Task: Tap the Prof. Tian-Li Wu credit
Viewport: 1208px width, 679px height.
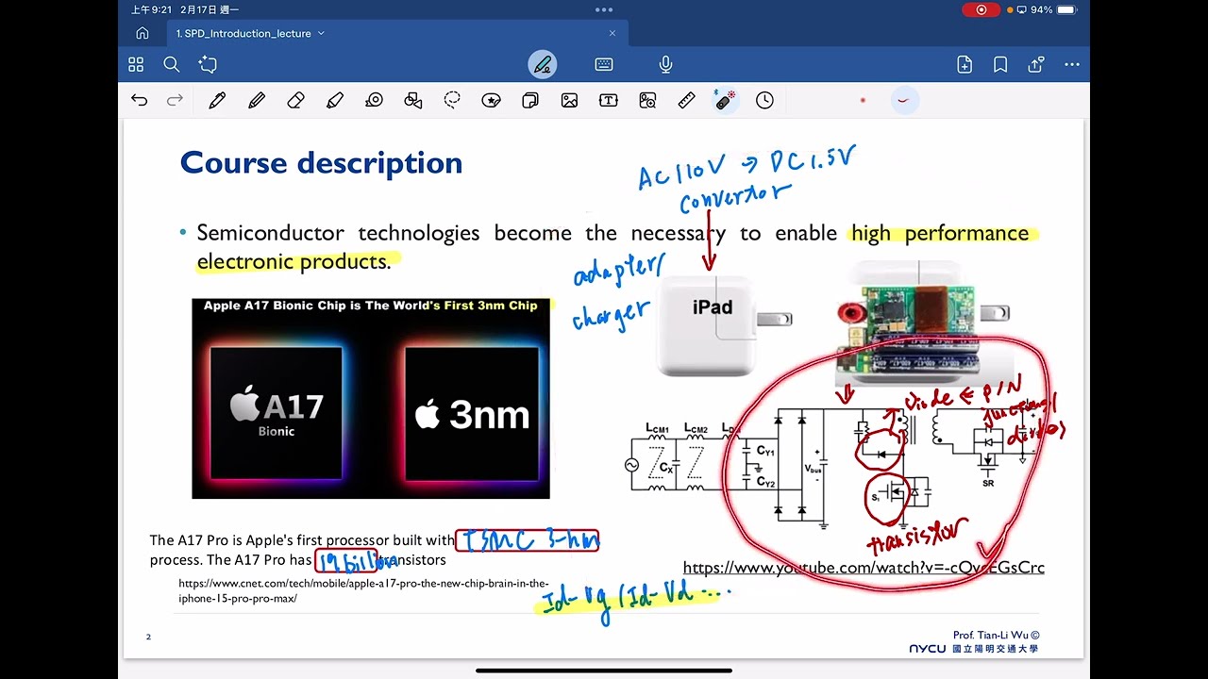Action: (997, 636)
